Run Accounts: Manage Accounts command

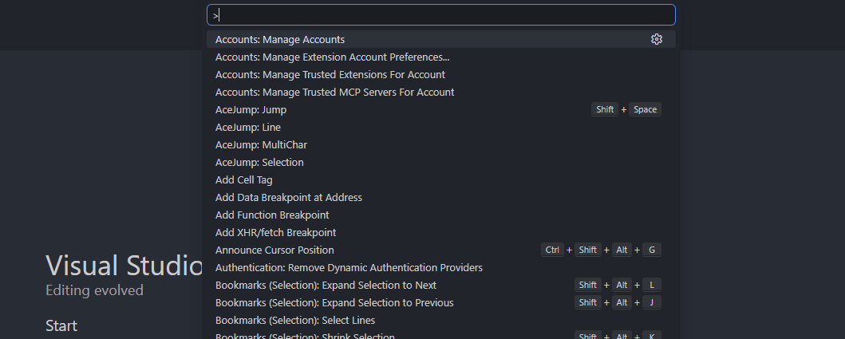coord(440,39)
